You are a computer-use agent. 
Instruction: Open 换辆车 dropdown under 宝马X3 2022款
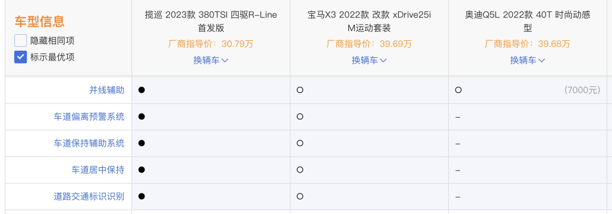(x=369, y=60)
